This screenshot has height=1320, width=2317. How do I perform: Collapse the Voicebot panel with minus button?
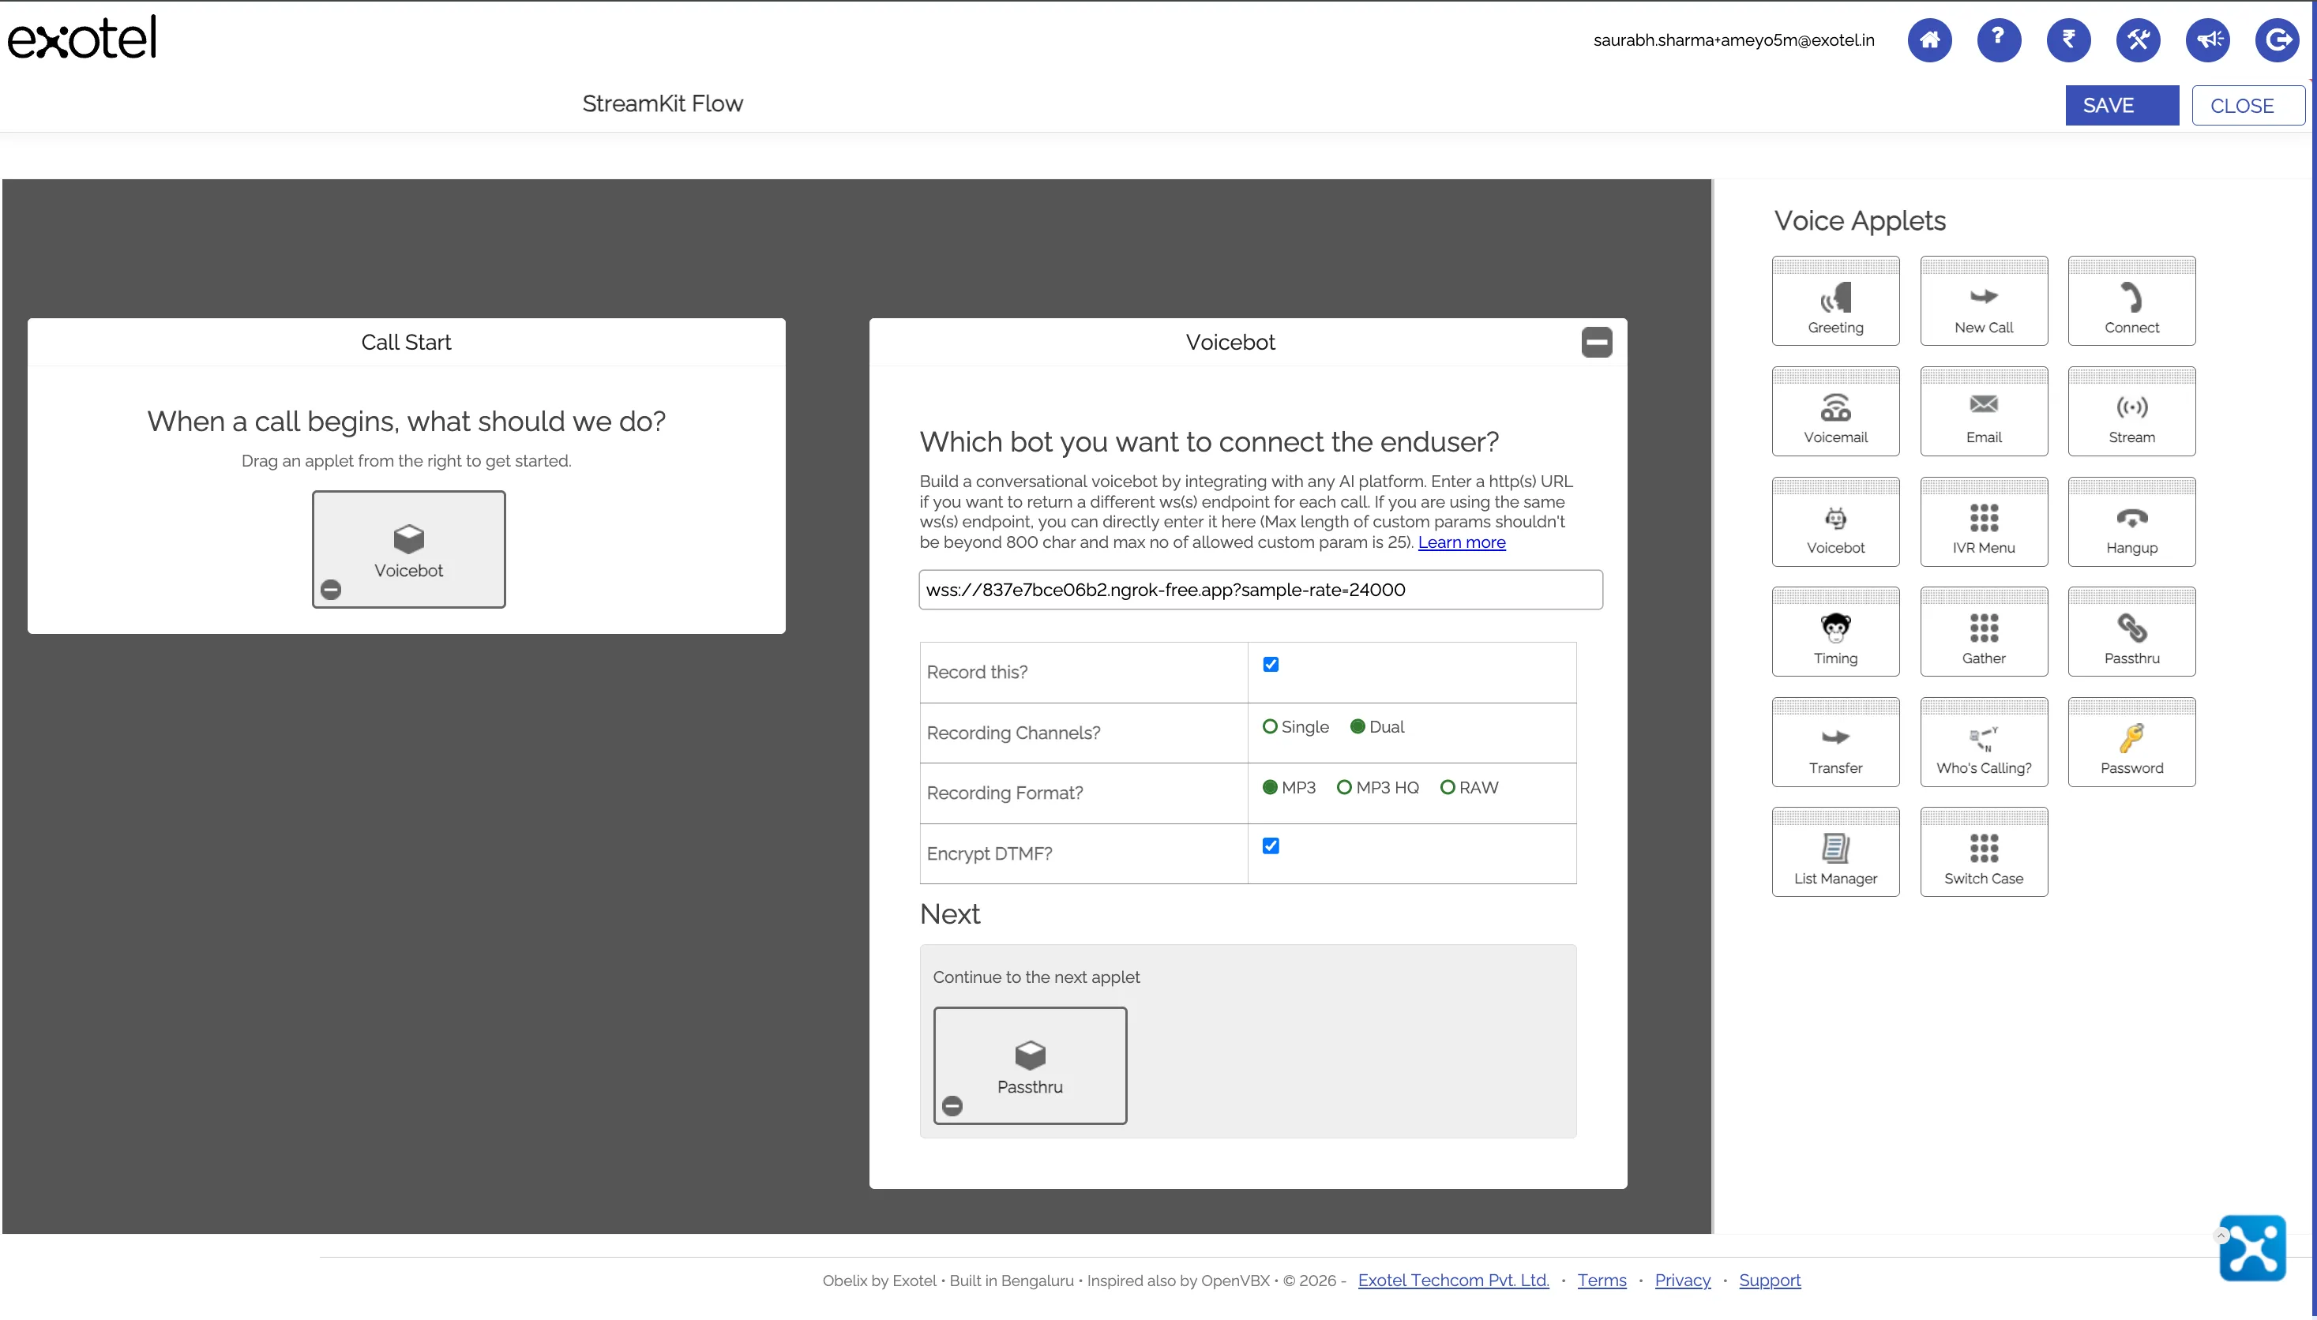tap(1596, 343)
